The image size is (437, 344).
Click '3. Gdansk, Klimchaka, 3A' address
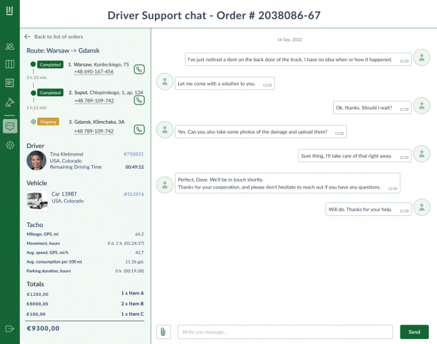(97, 122)
